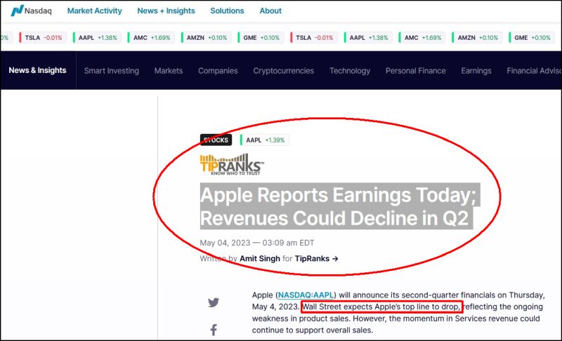Image resolution: width=562 pixels, height=341 pixels.
Task: Open the NASDAQ:AAPL link in article
Action: (x=306, y=295)
